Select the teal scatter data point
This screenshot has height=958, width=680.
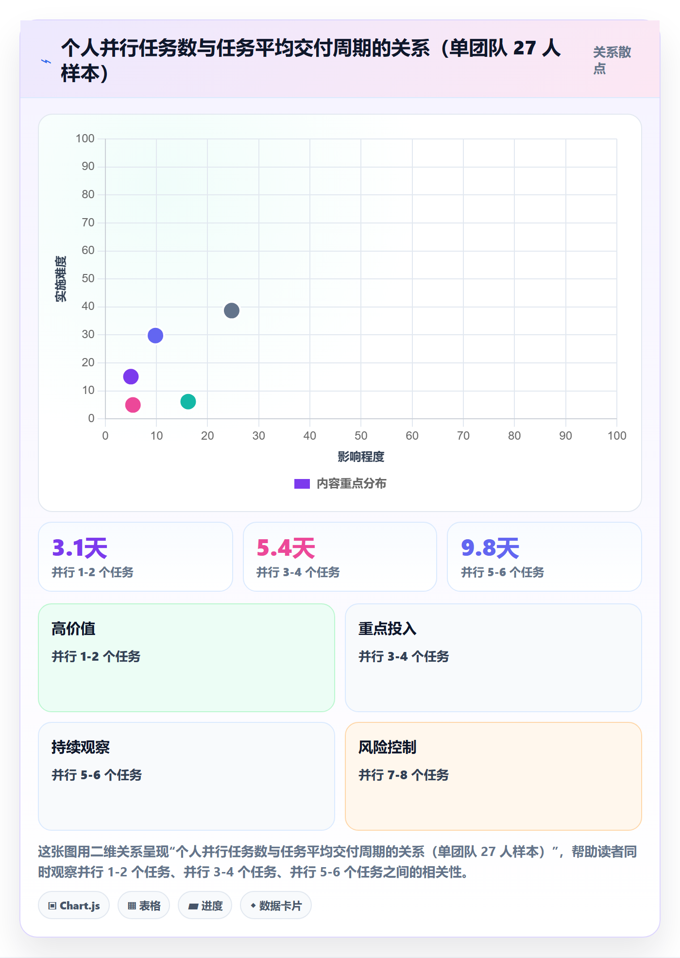click(188, 401)
